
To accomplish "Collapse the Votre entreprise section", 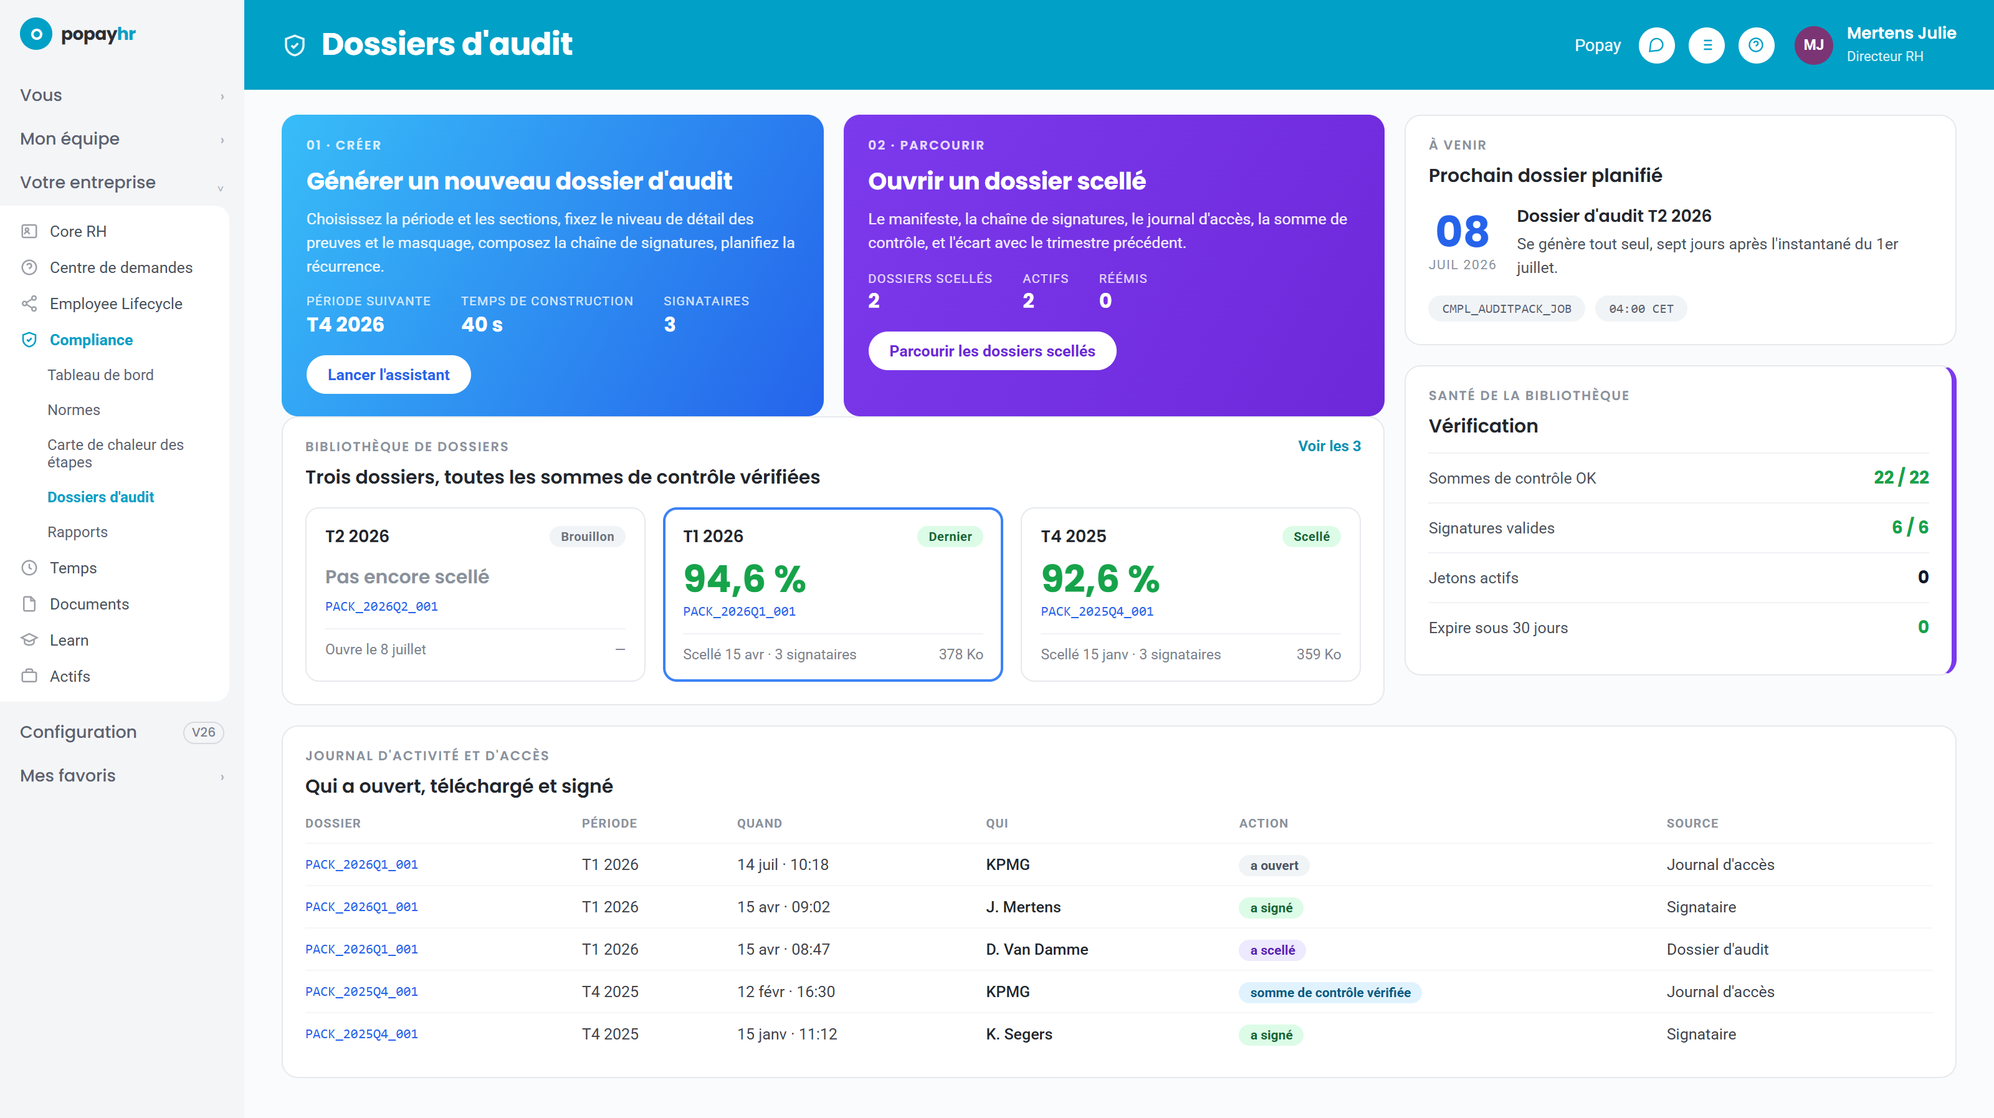I will pyautogui.click(x=122, y=183).
